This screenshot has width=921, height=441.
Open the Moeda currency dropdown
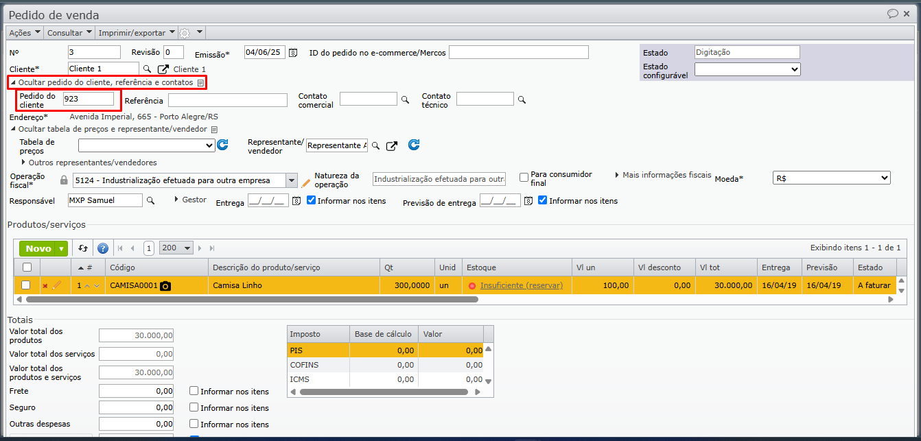[x=830, y=178]
